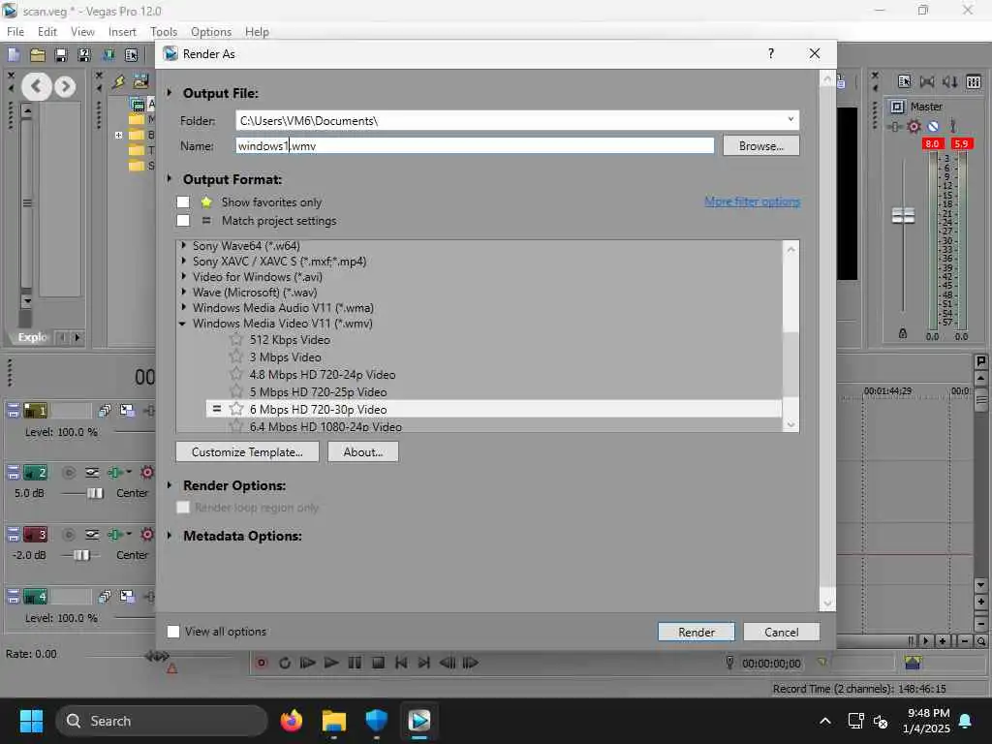Click Master bus FX gear icon
Screen dimensions: 992x744
point(914,127)
